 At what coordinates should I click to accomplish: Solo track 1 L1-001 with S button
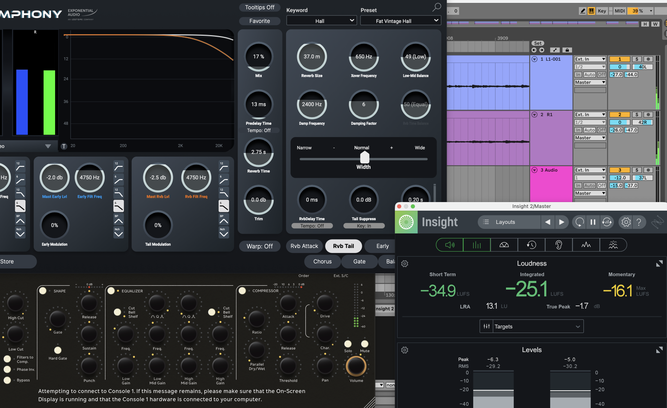637,59
